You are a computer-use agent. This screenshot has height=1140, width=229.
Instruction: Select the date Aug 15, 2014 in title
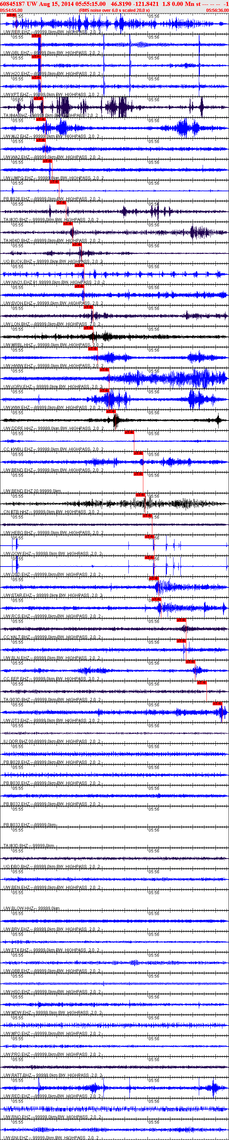pos(57,3)
